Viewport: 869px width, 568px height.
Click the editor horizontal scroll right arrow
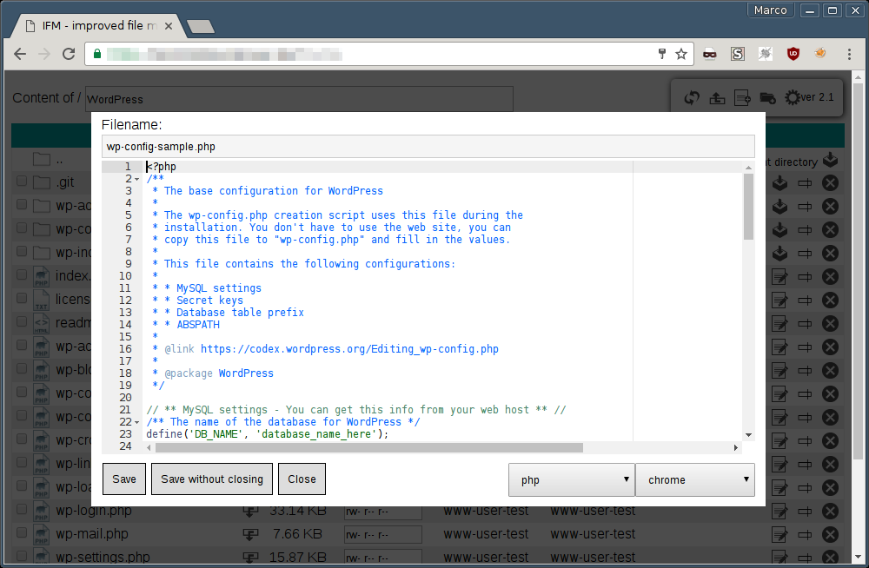pos(736,447)
